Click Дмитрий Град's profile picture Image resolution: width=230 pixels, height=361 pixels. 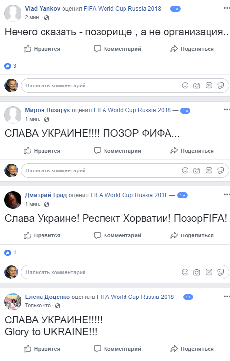click(13, 200)
